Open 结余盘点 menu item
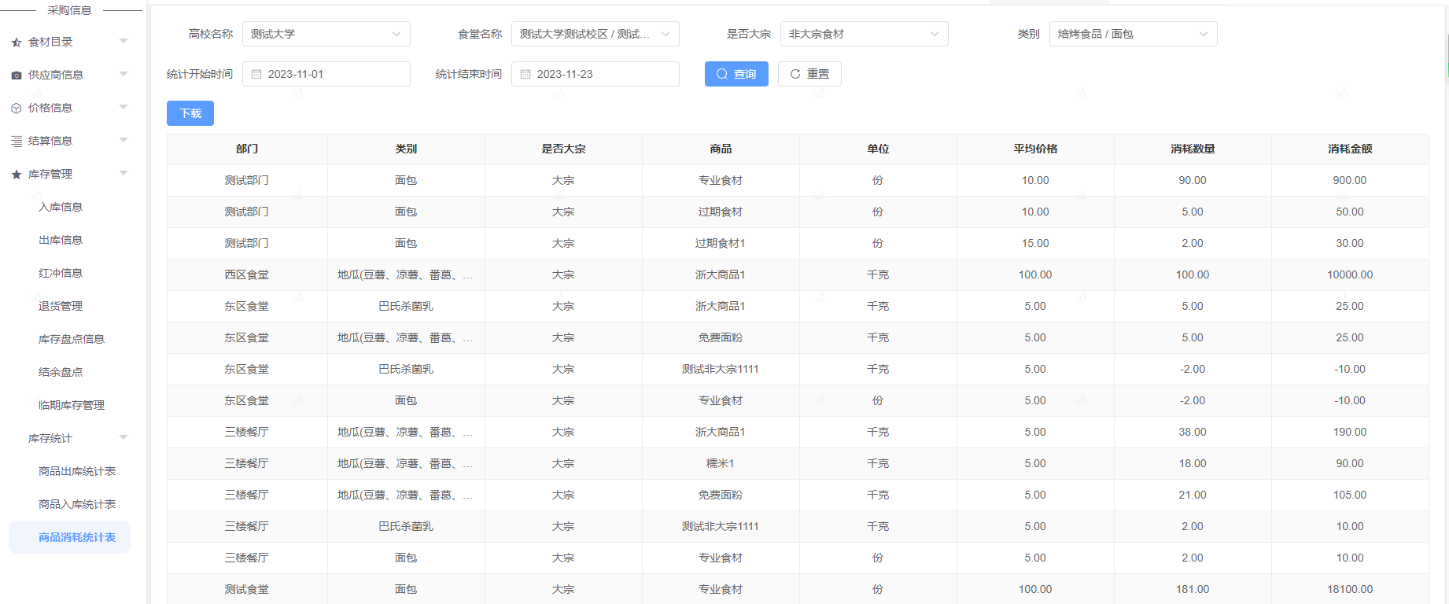1449x604 pixels. pyautogui.click(x=61, y=372)
